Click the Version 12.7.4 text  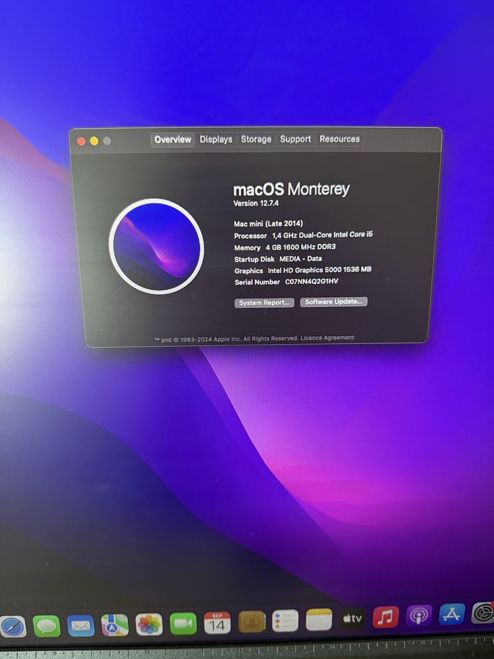tap(256, 204)
